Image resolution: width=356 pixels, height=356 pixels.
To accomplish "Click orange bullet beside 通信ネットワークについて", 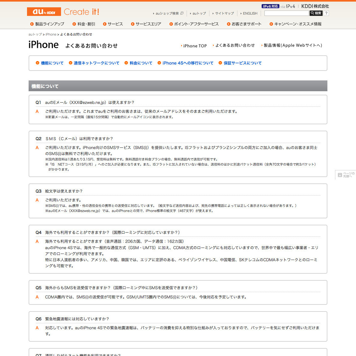I will [x=70, y=63].
